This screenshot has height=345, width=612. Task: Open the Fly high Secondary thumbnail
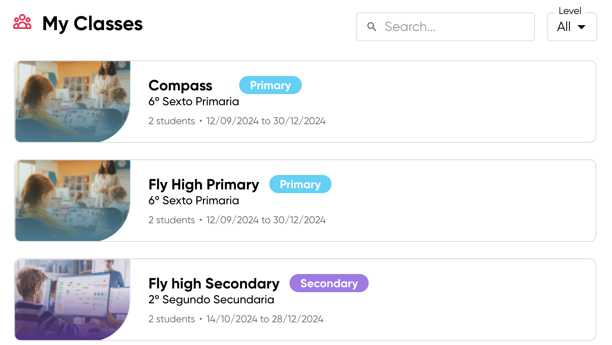point(73,300)
